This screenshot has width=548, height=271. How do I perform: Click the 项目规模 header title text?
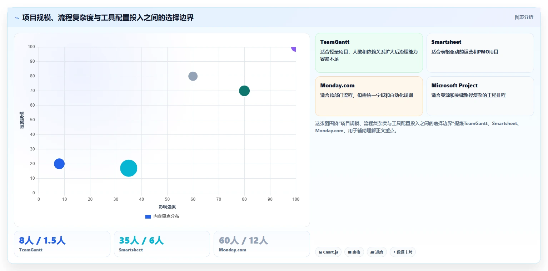pyautogui.click(x=108, y=17)
